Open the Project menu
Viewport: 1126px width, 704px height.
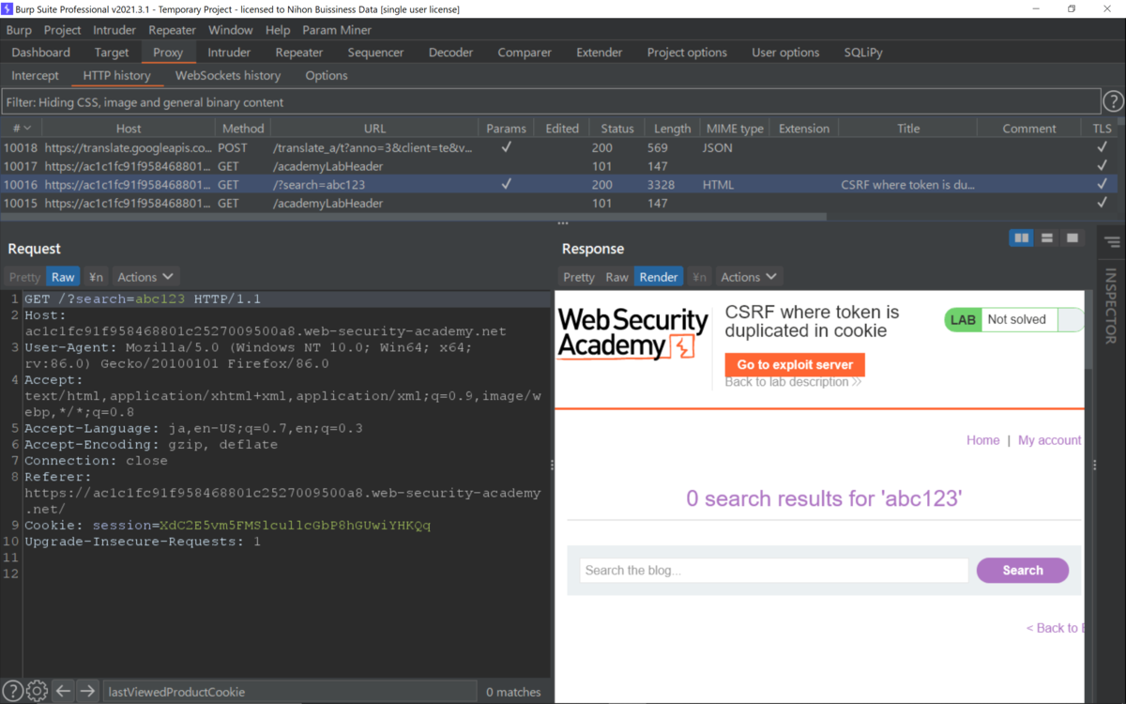63,30
